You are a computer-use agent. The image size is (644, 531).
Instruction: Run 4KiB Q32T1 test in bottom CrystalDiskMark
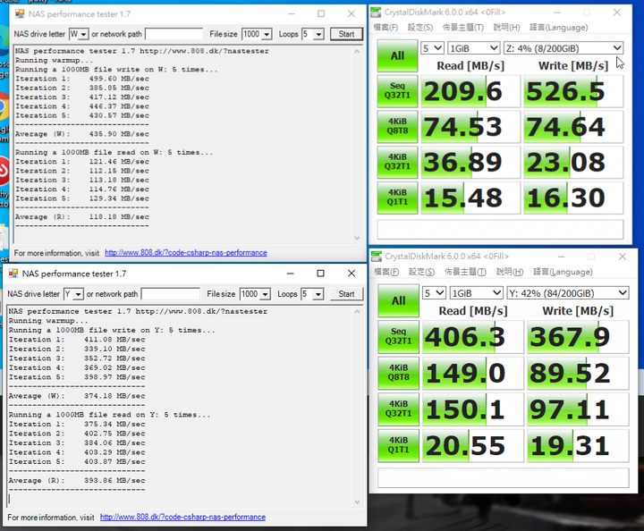click(398, 409)
